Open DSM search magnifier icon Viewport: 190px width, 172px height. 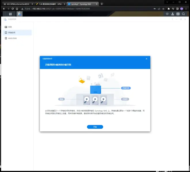[x=183, y=14]
